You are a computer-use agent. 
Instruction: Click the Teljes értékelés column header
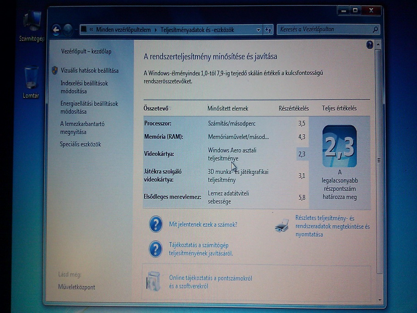[x=339, y=108]
